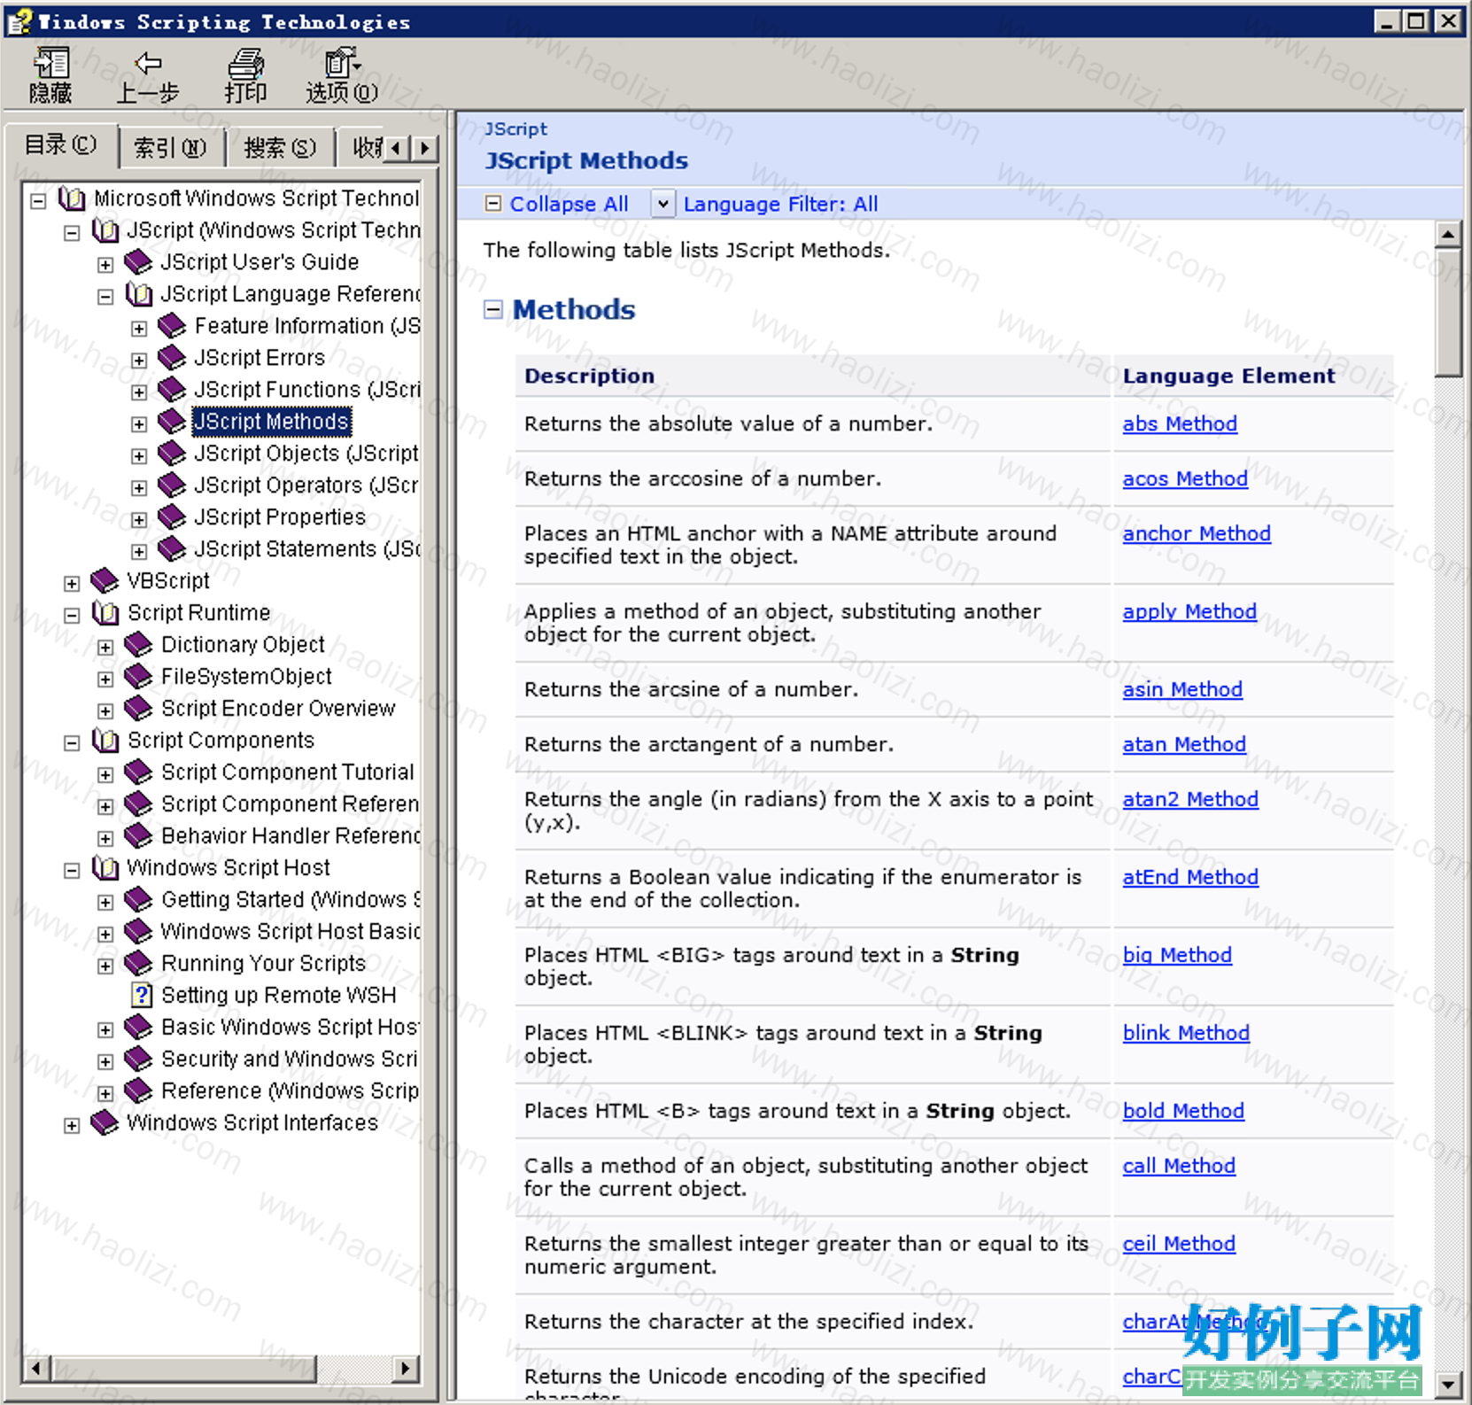Image resolution: width=1472 pixels, height=1405 pixels.
Task: Open the anchor Method link
Action: (x=1197, y=533)
